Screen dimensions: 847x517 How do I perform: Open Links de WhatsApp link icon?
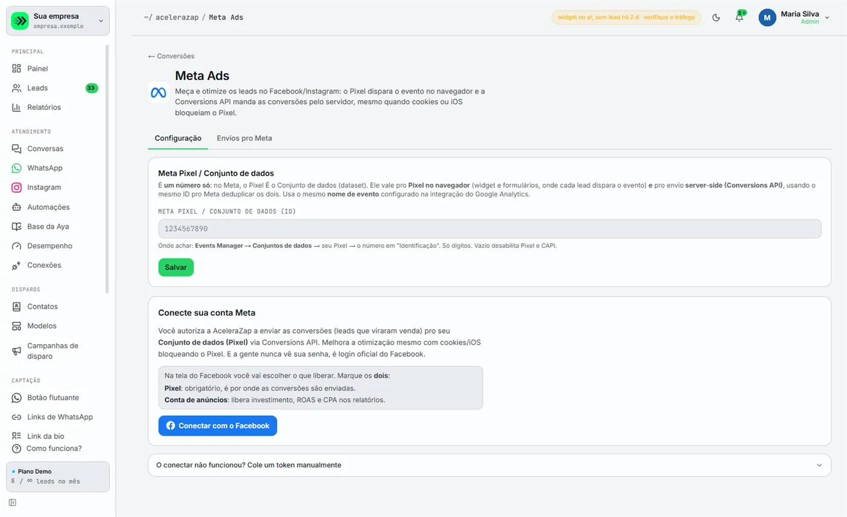click(x=16, y=417)
